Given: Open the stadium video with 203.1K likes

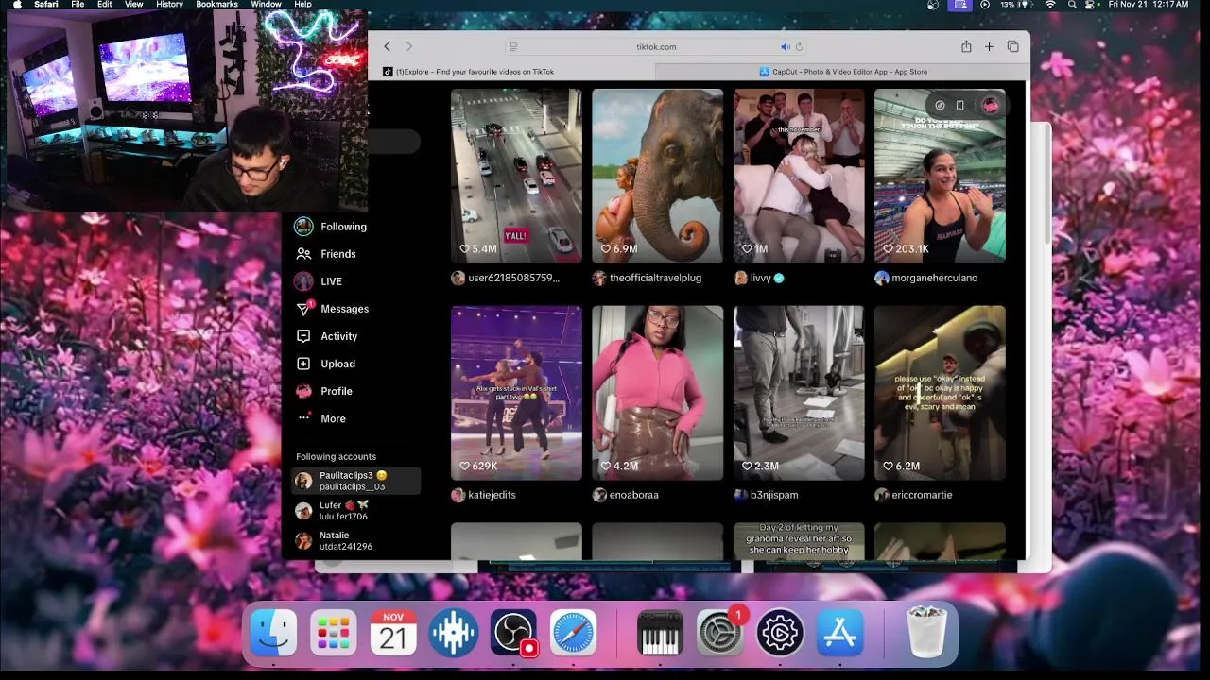Looking at the screenshot, I should pos(940,176).
